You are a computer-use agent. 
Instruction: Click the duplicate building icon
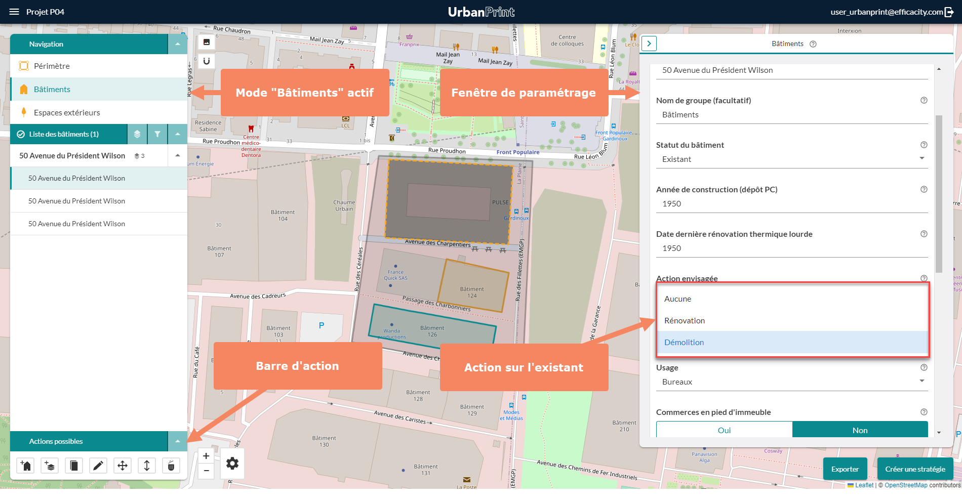74,466
